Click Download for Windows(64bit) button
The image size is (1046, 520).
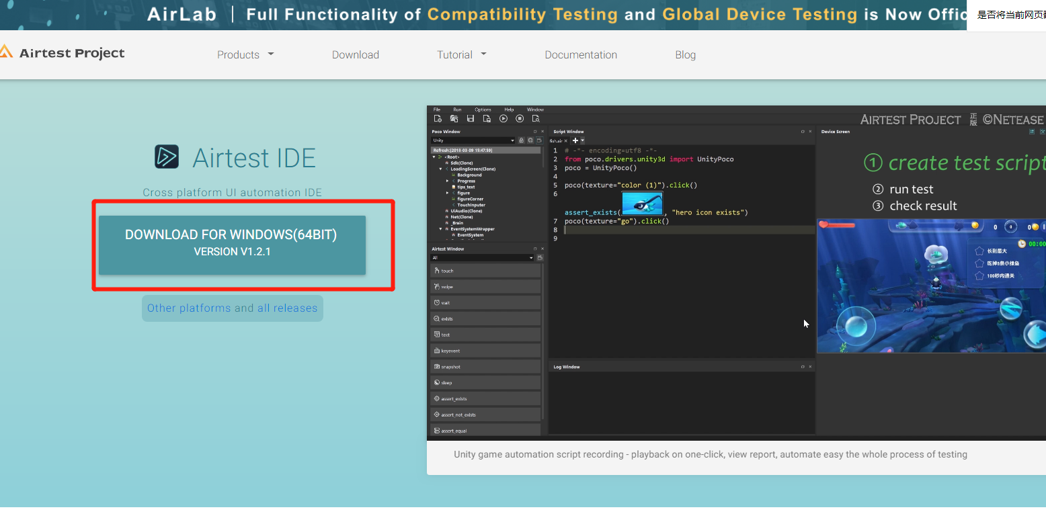[x=232, y=245]
